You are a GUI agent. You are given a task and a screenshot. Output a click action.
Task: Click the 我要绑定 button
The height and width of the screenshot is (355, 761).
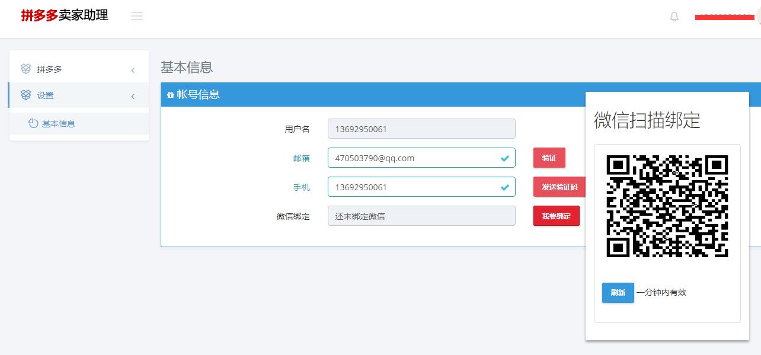click(556, 216)
